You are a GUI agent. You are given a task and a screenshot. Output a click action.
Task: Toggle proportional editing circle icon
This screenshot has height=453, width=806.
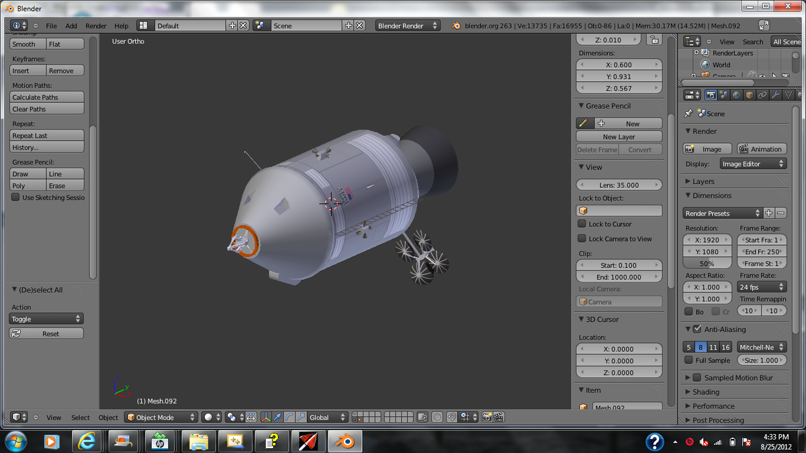tap(437, 417)
